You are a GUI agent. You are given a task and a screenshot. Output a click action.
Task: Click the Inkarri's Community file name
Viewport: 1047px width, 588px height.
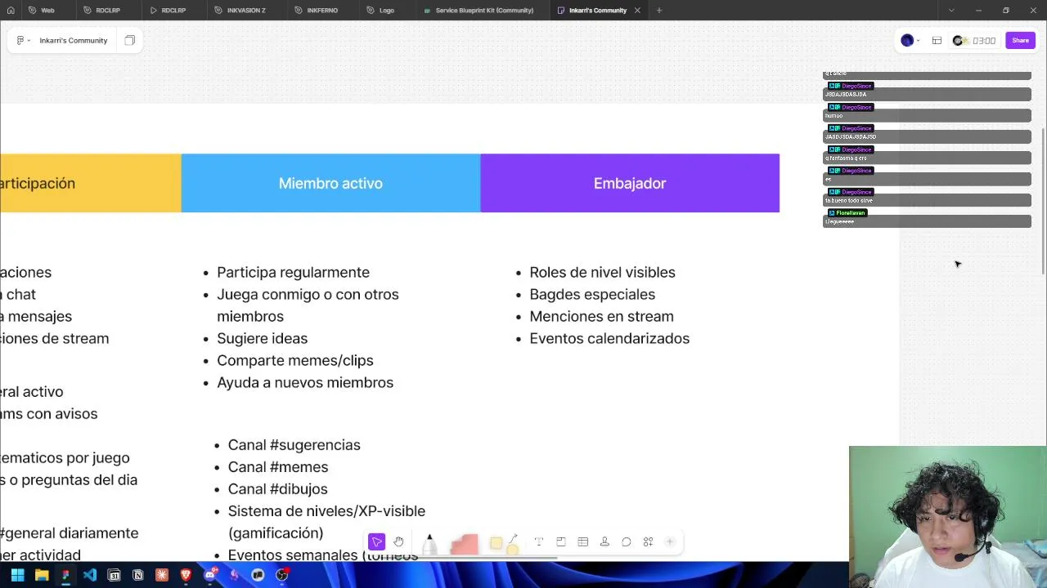[74, 40]
